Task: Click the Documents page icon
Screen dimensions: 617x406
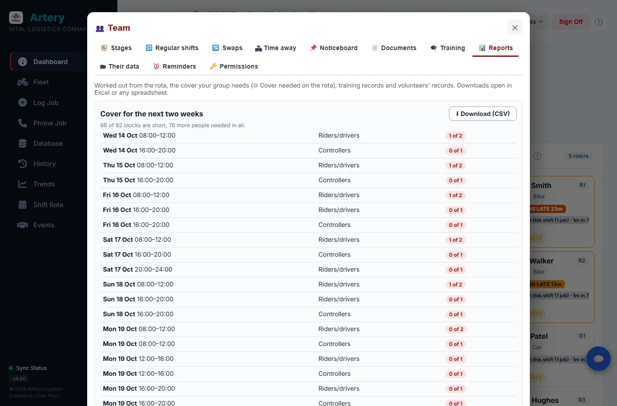Action: (x=374, y=48)
